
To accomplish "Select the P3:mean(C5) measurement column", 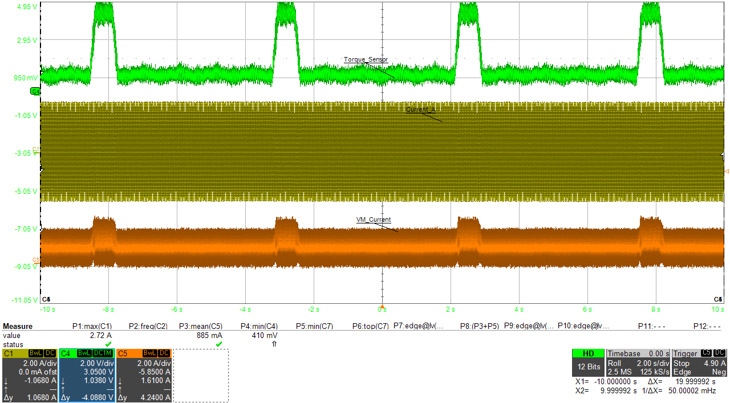I will point(200,327).
